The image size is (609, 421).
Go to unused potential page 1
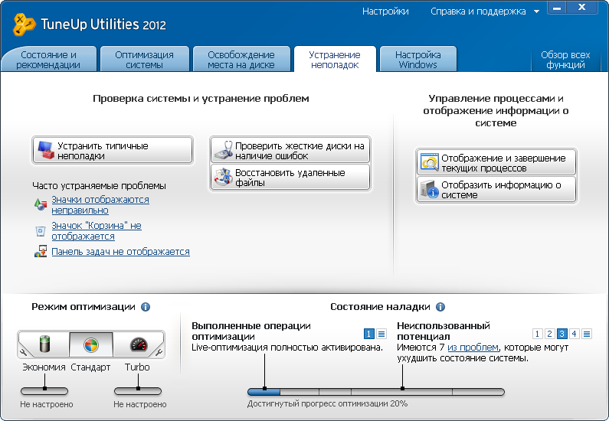click(x=537, y=333)
